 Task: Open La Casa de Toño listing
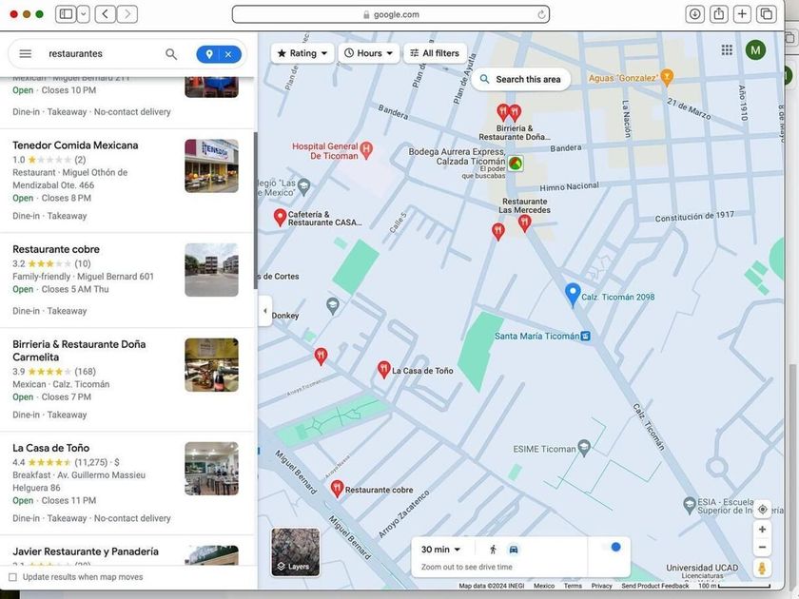point(51,448)
